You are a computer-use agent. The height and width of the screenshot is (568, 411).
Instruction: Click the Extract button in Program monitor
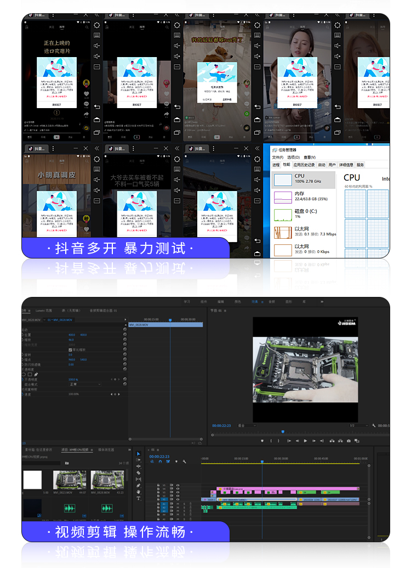[x=340, y=441]
